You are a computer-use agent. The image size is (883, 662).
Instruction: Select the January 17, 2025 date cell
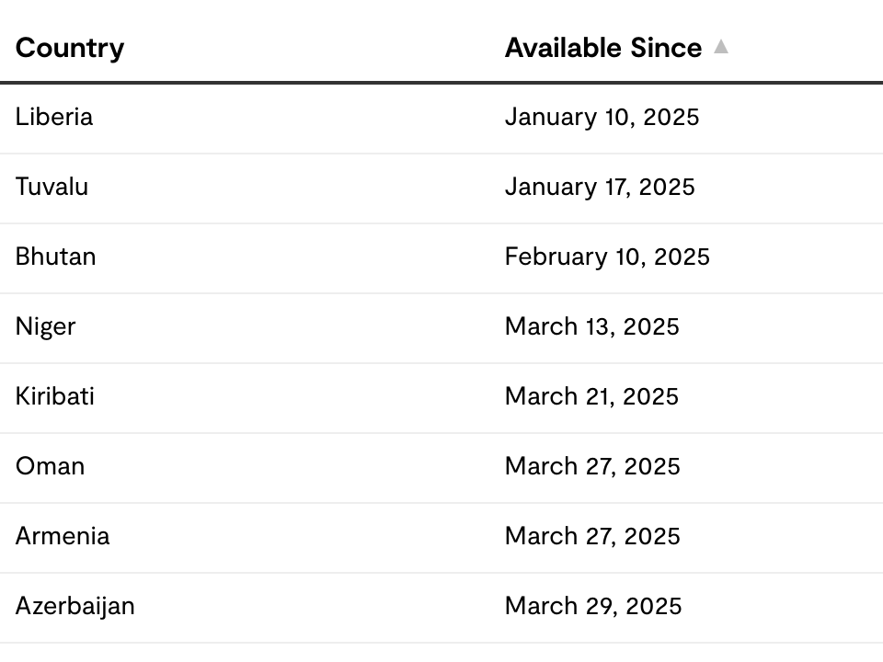[x=600, y=188]
